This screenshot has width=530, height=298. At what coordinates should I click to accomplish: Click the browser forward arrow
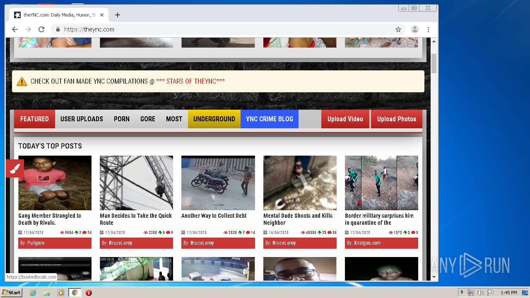tap(28, 29)
